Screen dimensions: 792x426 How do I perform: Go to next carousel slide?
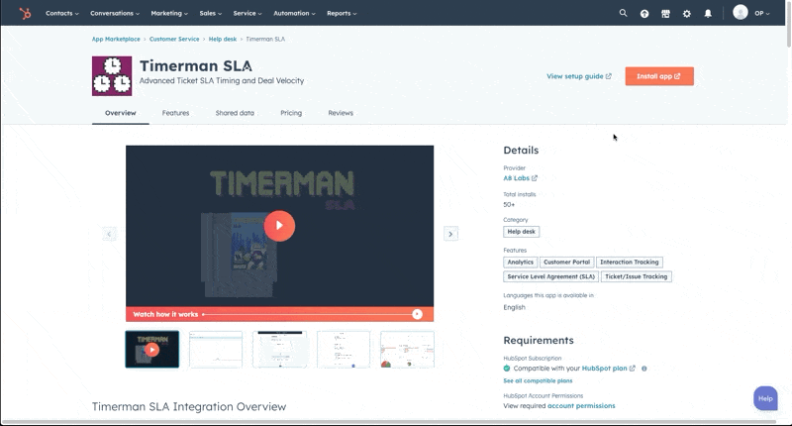coord(450,234)
